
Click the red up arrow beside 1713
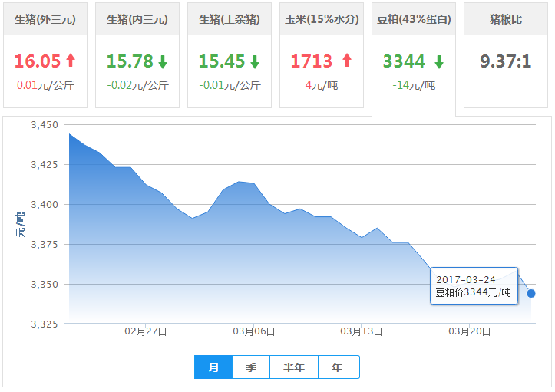pyautogui.click(x=347, y=60)
